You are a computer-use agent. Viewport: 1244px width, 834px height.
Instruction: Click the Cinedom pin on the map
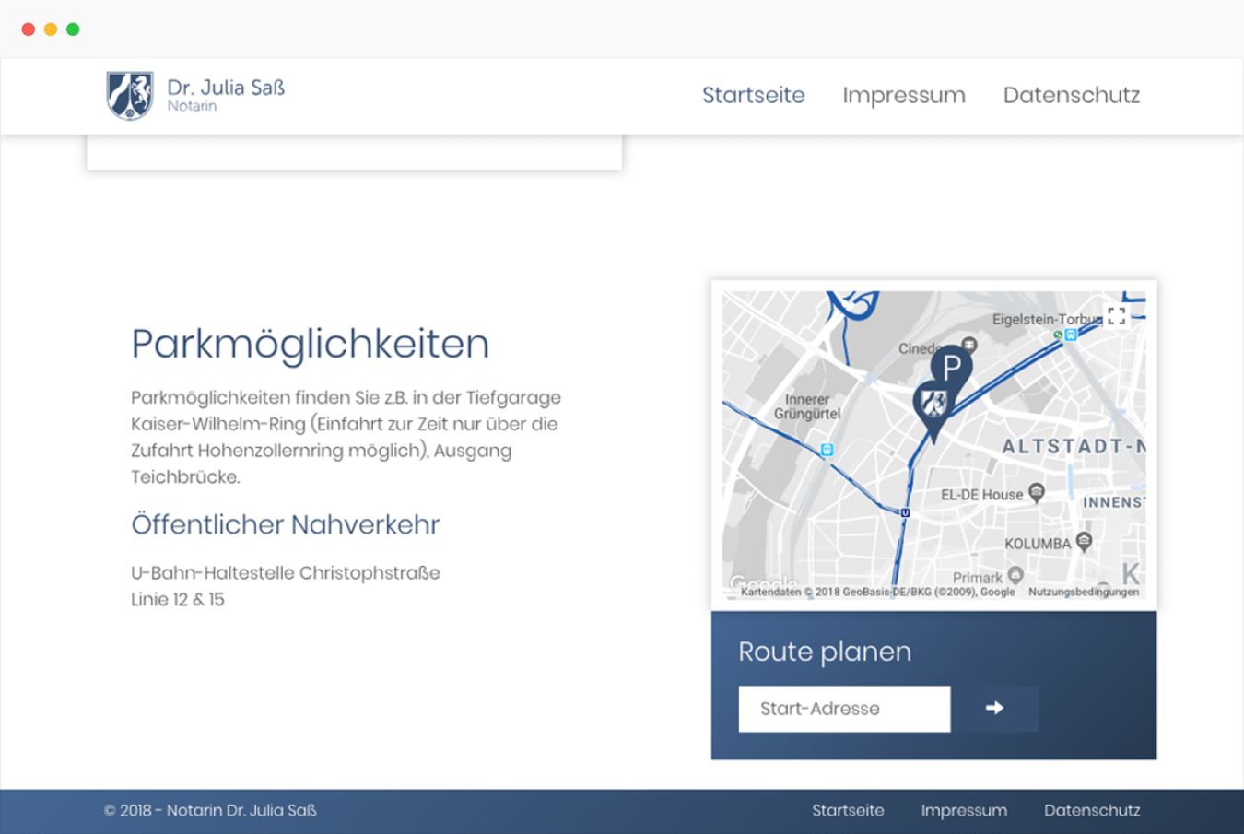coord(968,344)
